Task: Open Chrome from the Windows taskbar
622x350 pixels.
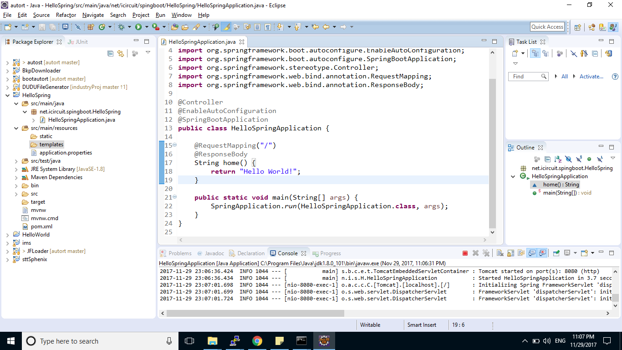Action: pyautogui.click(x=257, y=341)
